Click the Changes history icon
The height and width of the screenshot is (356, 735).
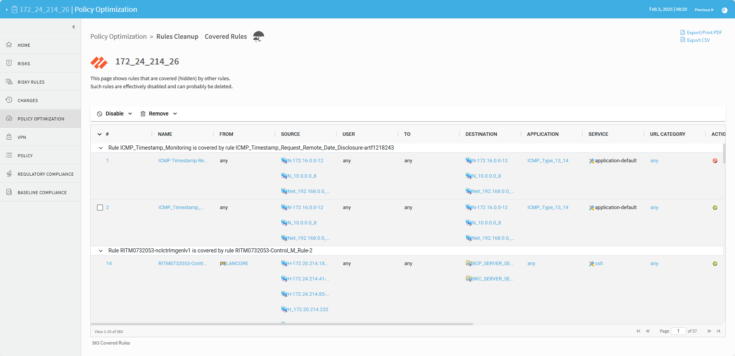point(9,100)
